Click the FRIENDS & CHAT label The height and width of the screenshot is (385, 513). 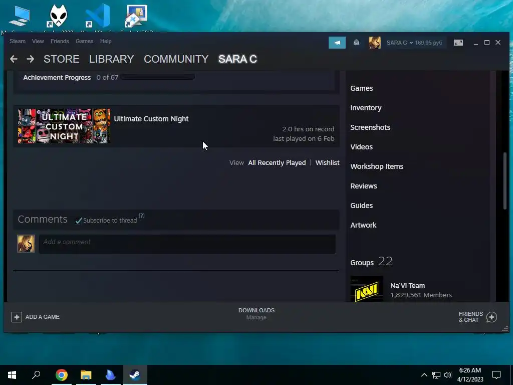471,317
